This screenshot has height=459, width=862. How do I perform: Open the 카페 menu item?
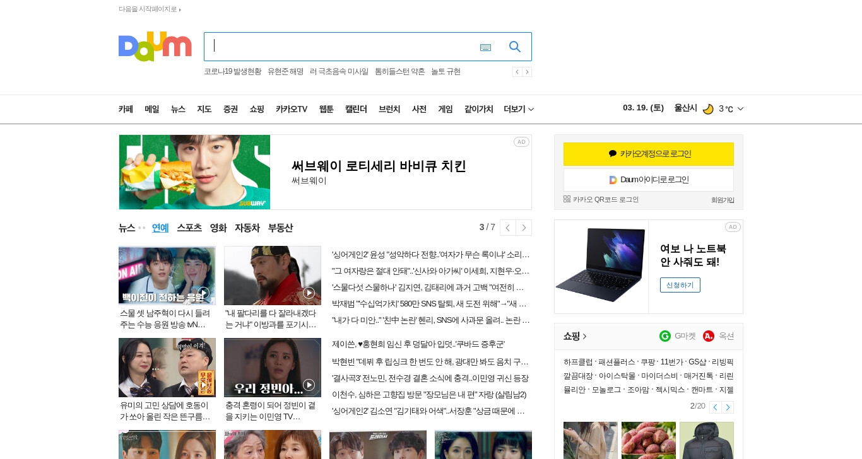click(126, 109)
